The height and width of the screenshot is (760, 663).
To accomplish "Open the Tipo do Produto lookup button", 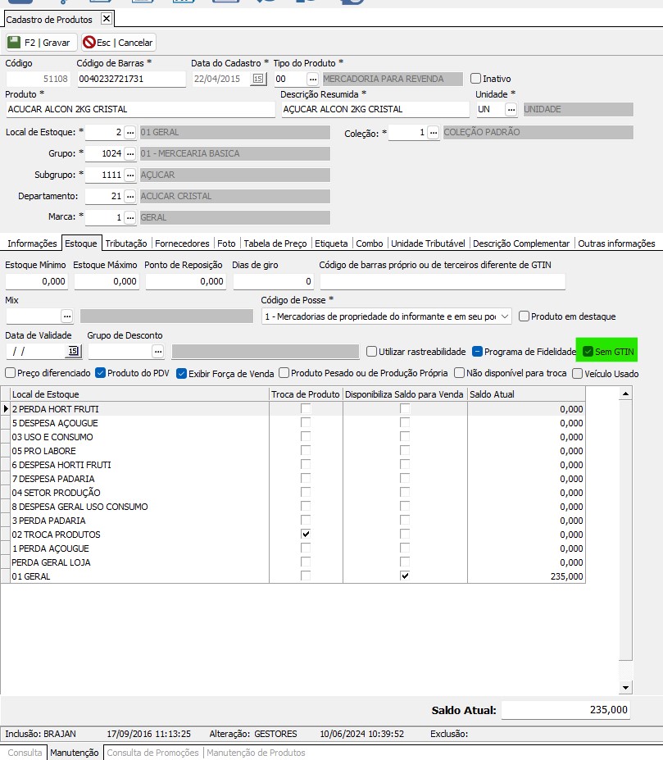I will (x=312, y=79).
